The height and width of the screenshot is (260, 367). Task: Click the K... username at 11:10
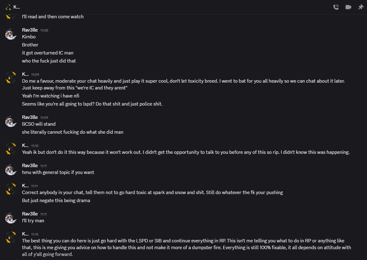tap(25, 145)
